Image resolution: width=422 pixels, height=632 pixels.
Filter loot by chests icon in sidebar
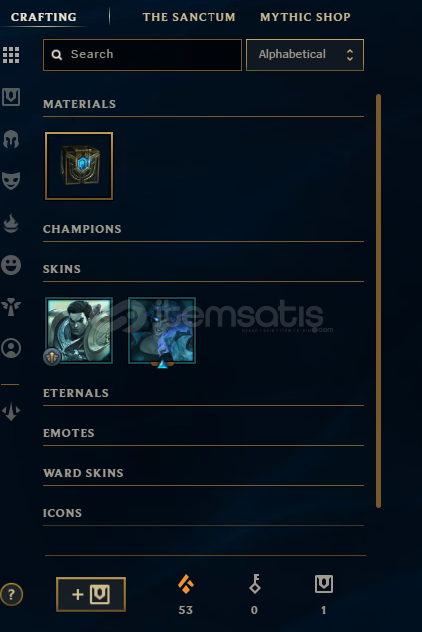11,97
